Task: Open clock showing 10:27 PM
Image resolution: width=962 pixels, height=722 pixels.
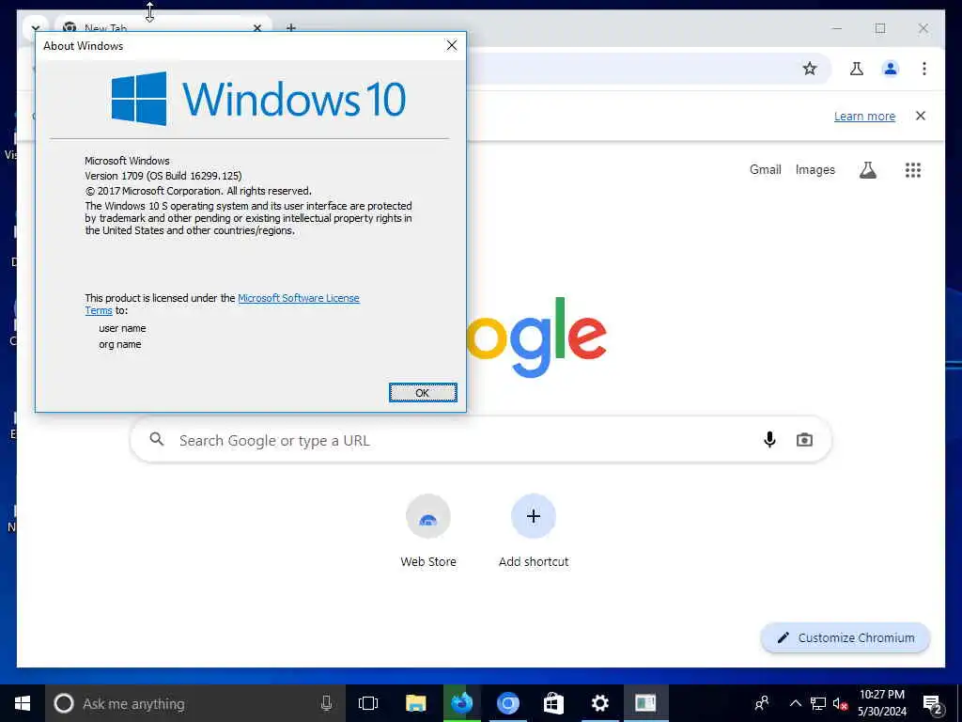Action: [x=882, y=703]
